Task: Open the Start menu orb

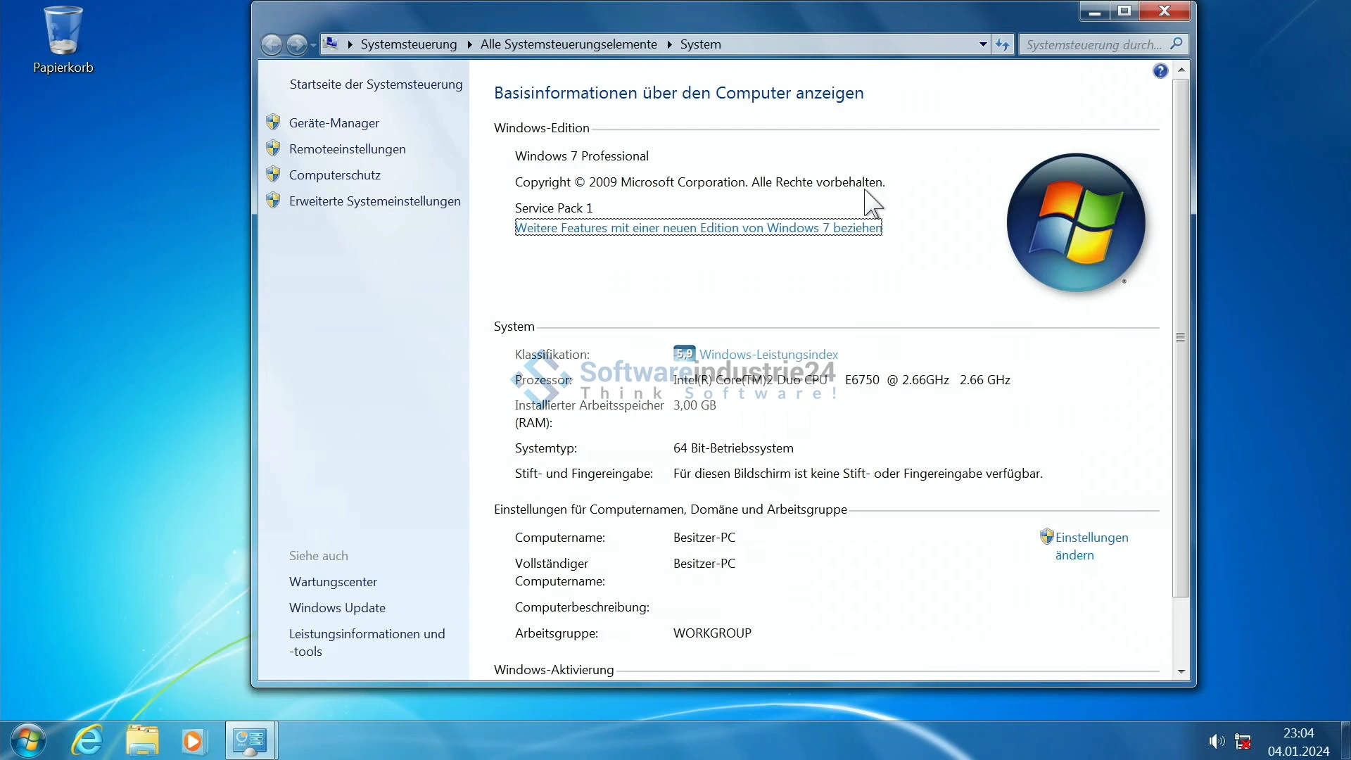Action: (x=28, y=741)
